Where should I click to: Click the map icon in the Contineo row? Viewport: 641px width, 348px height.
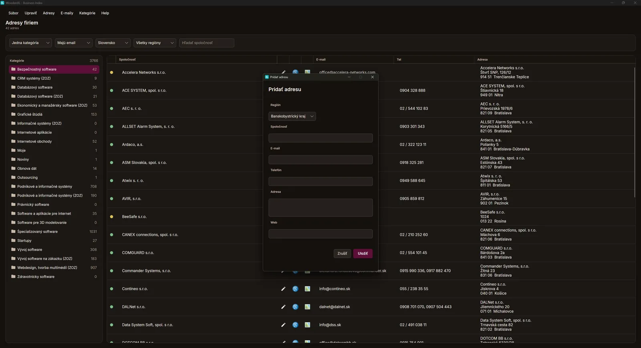[x=307, y=289]
